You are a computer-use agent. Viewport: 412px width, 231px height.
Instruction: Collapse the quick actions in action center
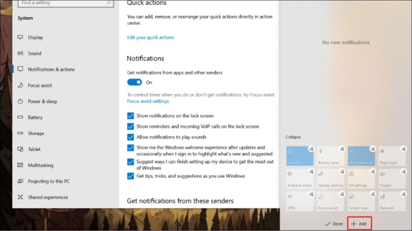pos(293,137)
